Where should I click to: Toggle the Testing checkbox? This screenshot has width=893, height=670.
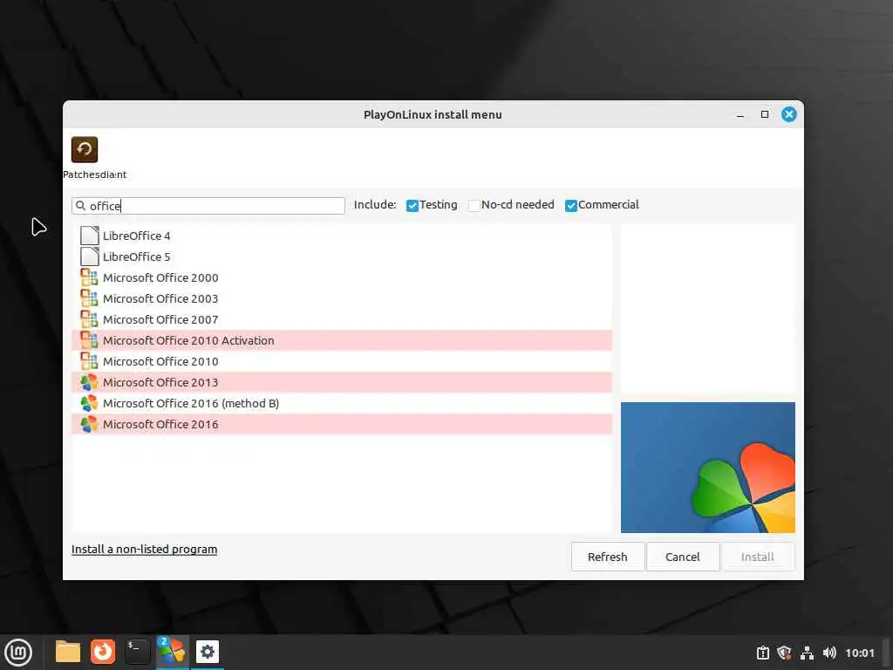[x=412, y=206]
